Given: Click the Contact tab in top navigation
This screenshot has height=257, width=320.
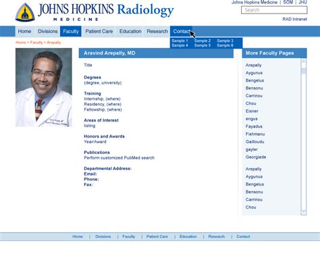Looking at the screenshot, I should click(181, 31).
